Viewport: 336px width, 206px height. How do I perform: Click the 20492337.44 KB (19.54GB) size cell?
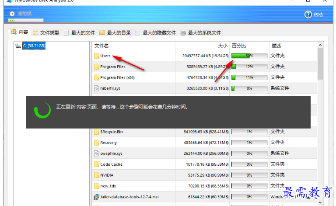tap(205, 56)
